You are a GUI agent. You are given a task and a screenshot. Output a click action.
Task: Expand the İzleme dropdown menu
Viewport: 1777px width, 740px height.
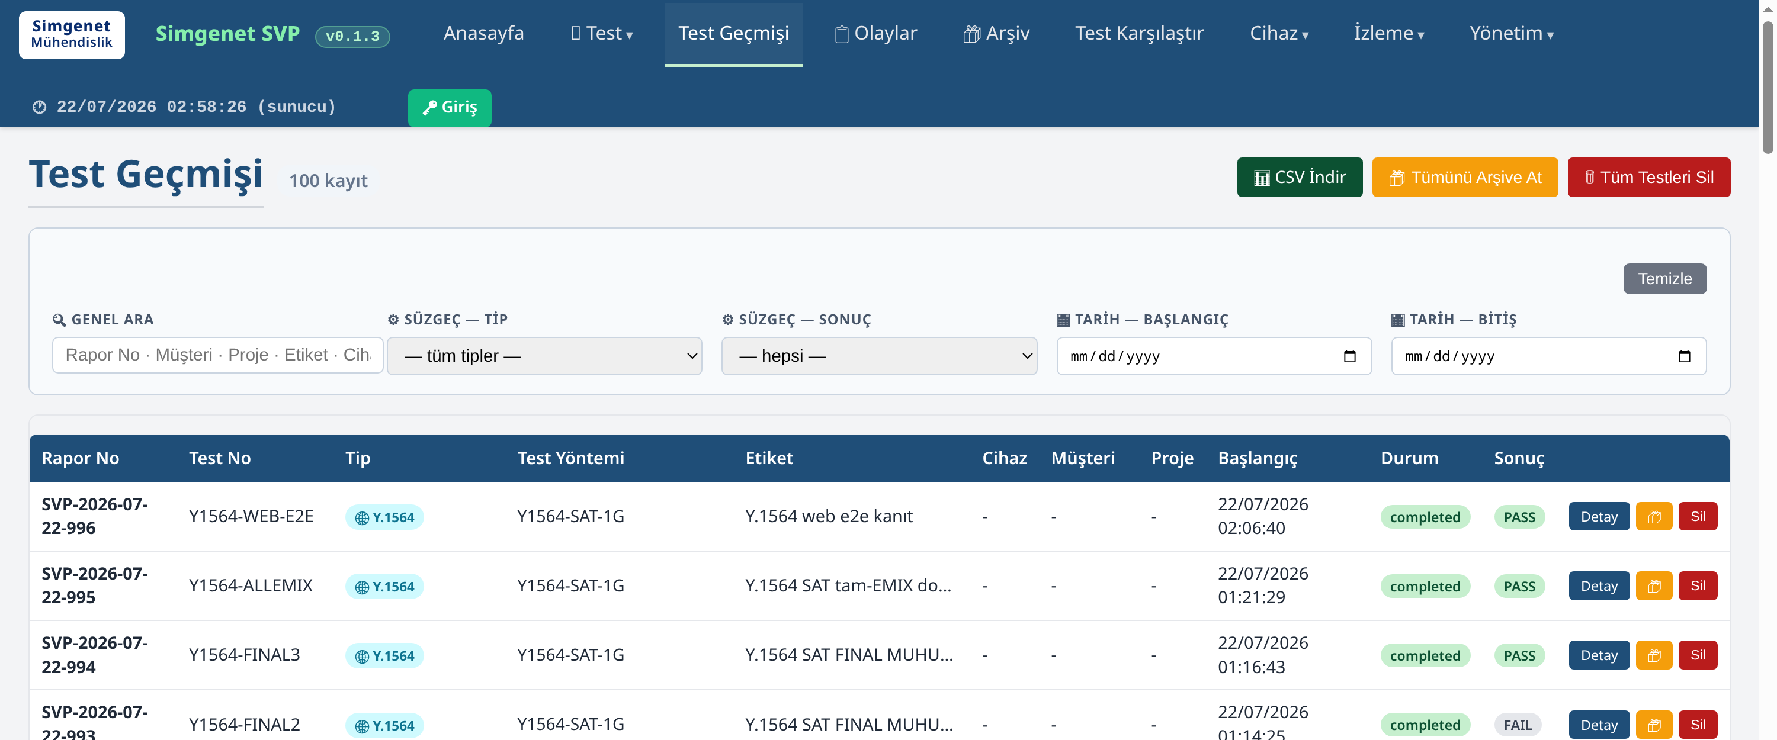coord(1388,33)
